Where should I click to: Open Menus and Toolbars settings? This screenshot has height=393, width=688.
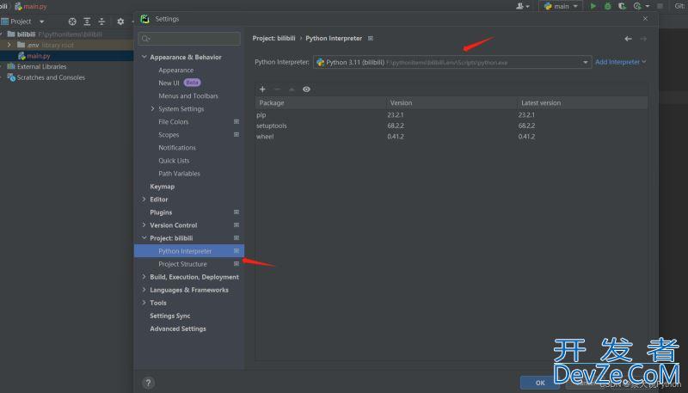click(188, 95)
